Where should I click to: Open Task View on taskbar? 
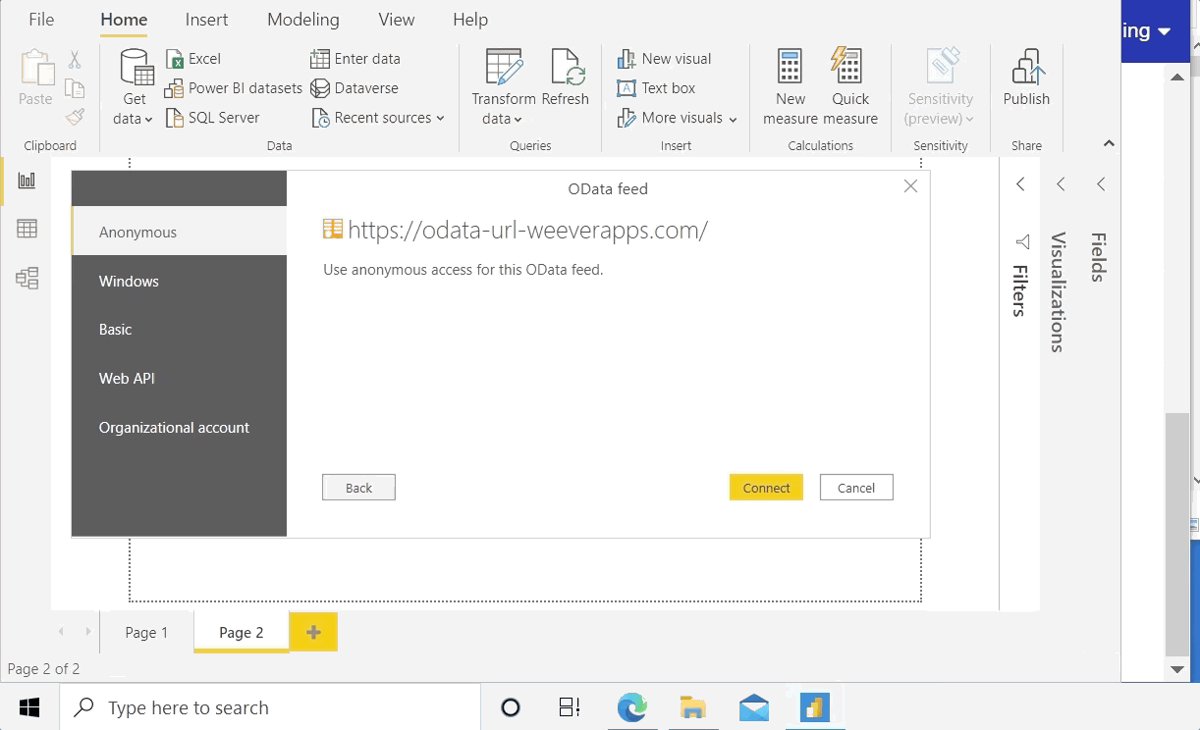point(571,707)
